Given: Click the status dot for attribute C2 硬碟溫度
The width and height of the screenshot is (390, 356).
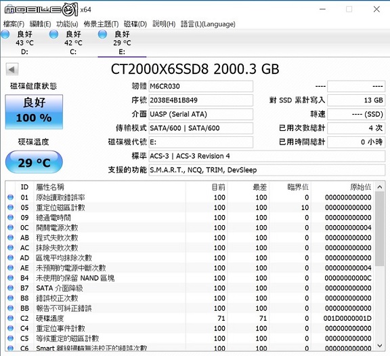Looking at the screenshot, I should tap(10, 318).
